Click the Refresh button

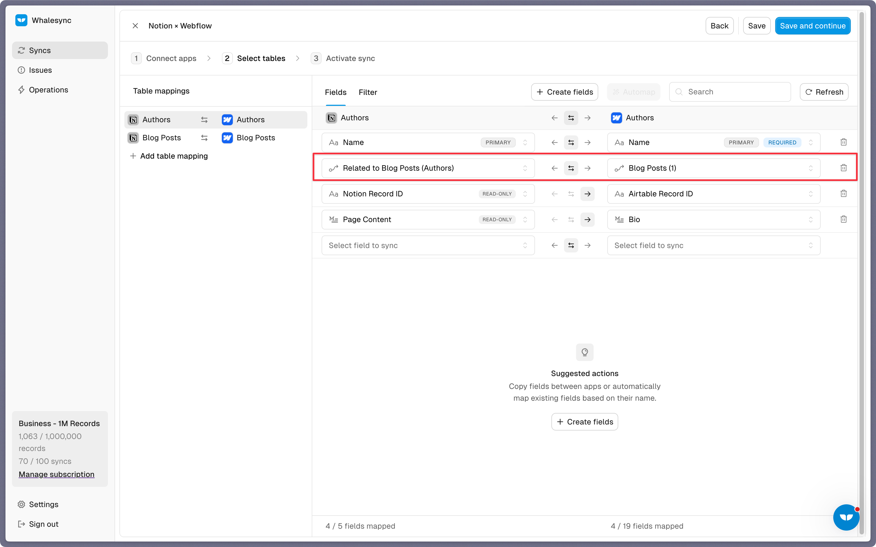[x=824, y=92]
